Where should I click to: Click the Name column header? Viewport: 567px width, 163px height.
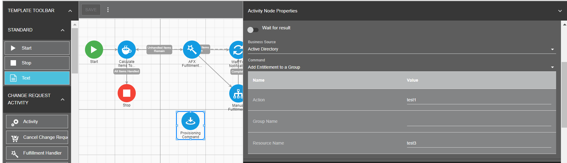pos(259,80)
